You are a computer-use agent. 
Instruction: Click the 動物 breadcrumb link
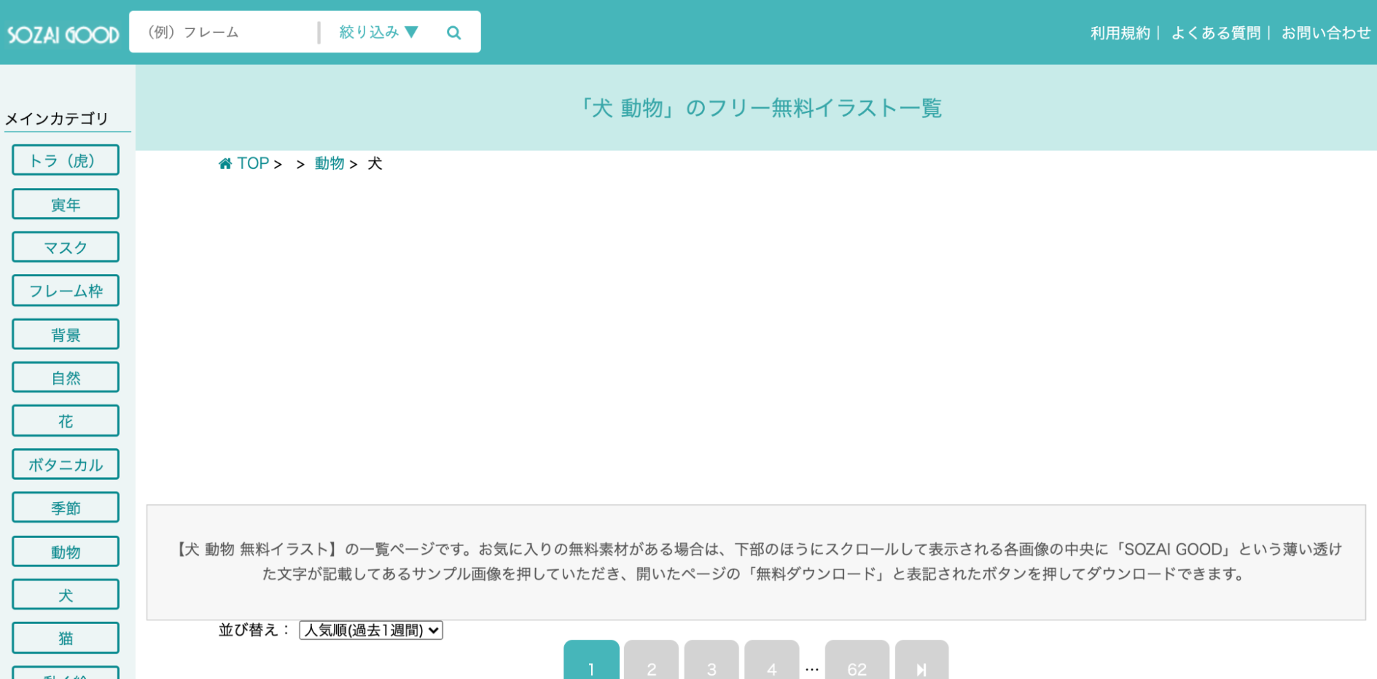[x=329, y=163]
